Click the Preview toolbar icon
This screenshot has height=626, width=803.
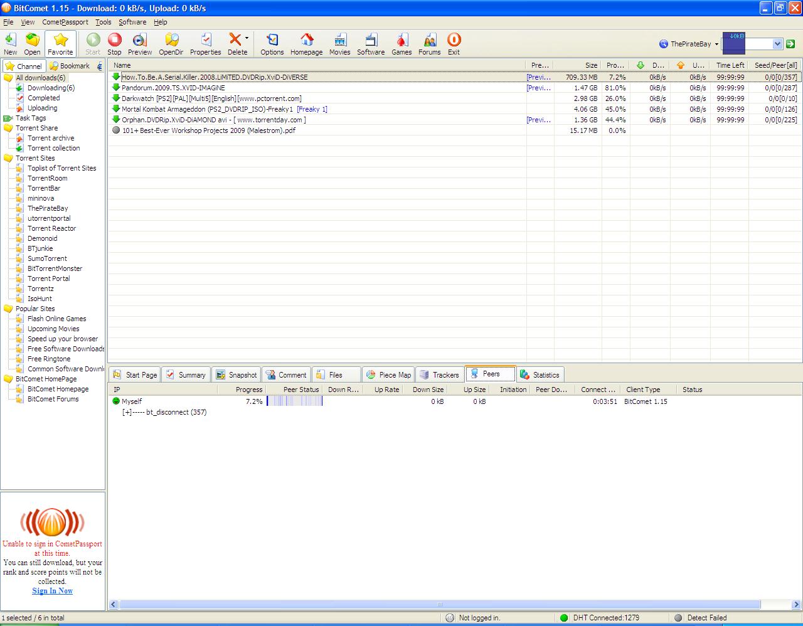click(140, 44)
